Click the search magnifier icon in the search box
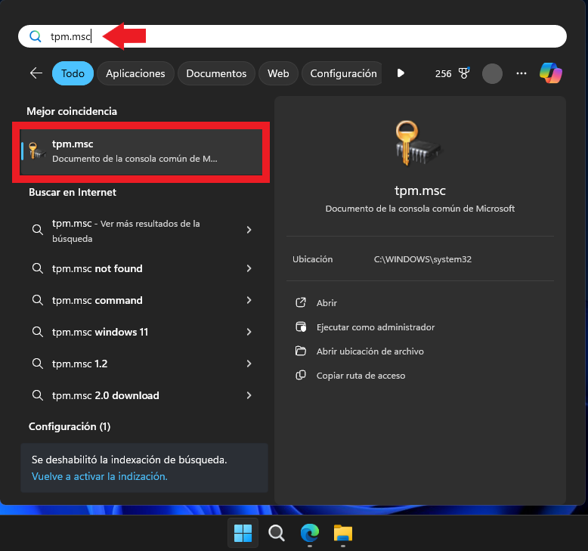The image size is (588, 551). [36, 36]
